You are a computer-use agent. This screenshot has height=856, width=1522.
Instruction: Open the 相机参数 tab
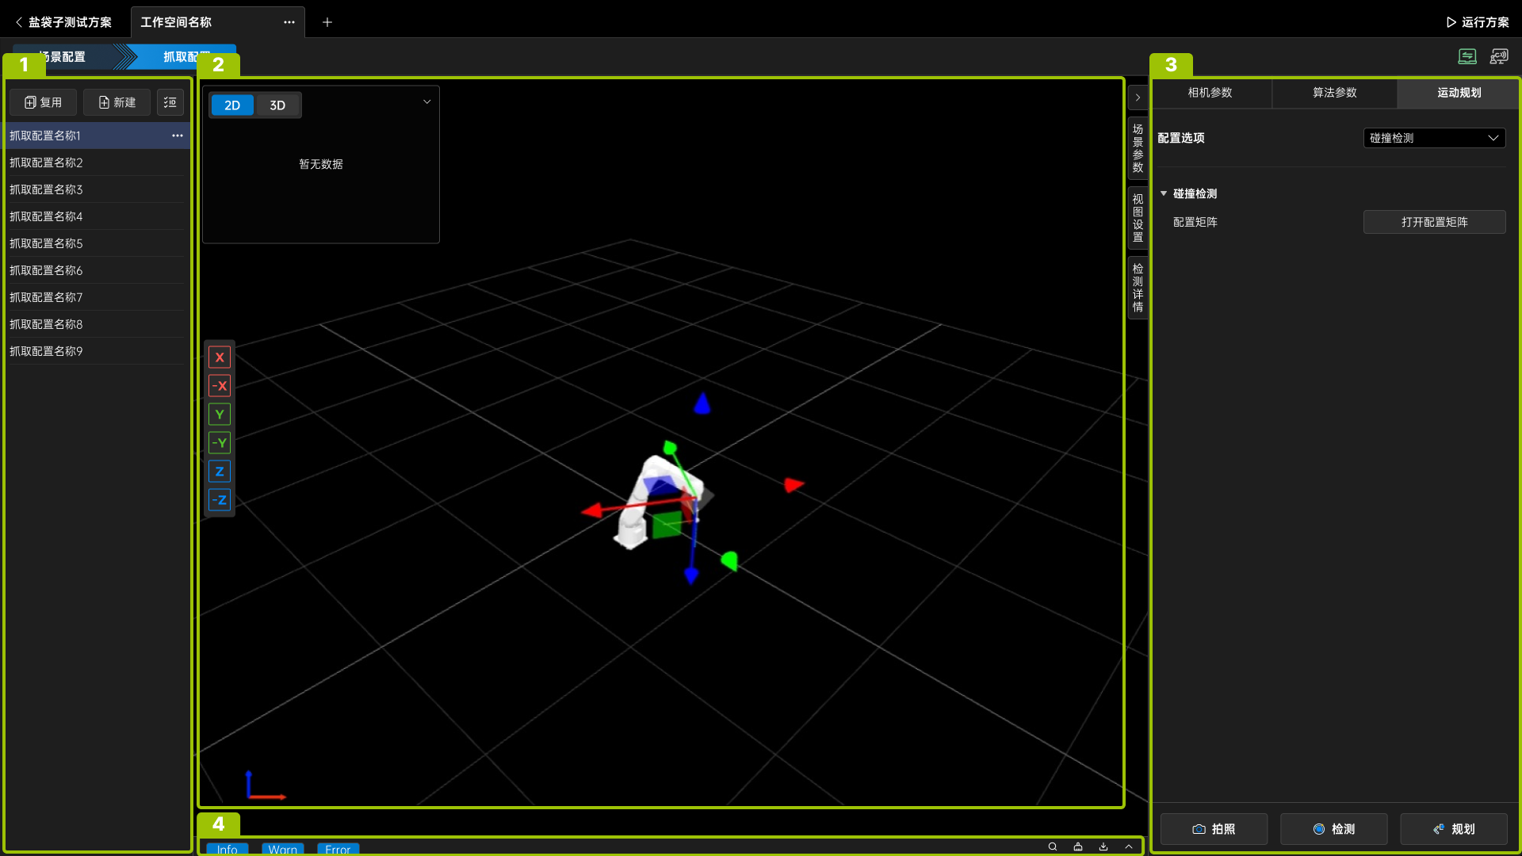click(1210, 93)
